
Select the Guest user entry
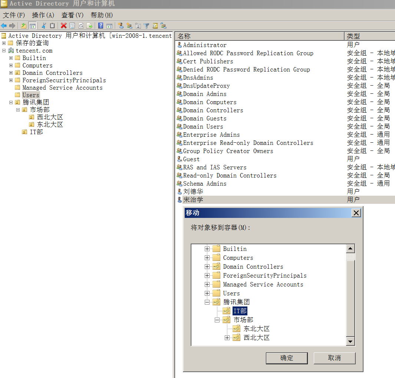[191, 159]
